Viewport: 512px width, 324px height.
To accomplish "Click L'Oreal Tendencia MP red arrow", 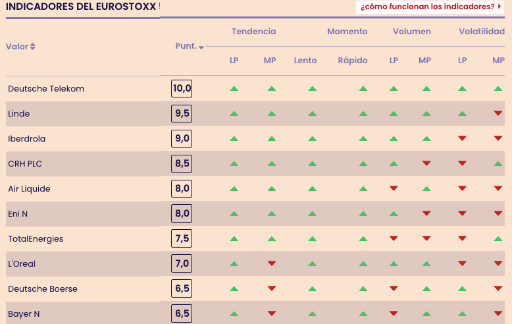I will click(271, 263).
